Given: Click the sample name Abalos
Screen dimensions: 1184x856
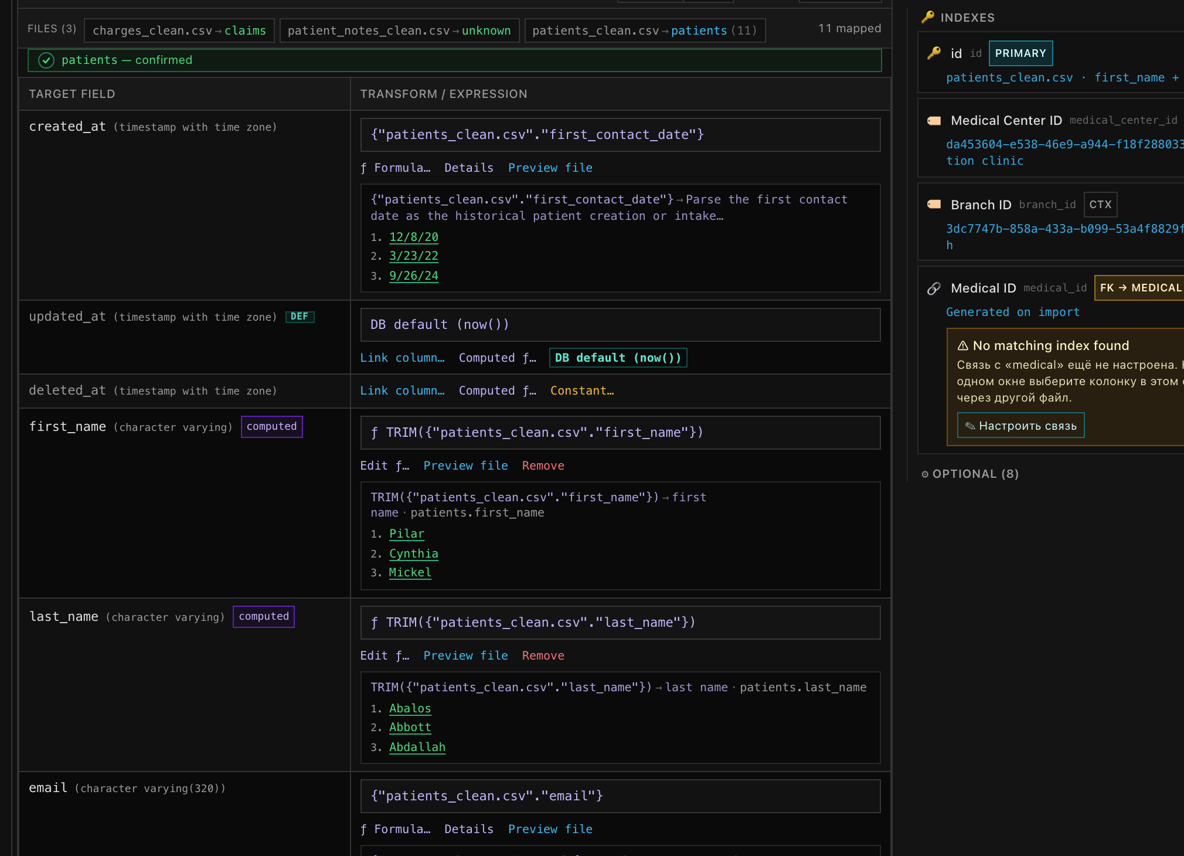Looking at the screenshot, I should pos(410,708).
